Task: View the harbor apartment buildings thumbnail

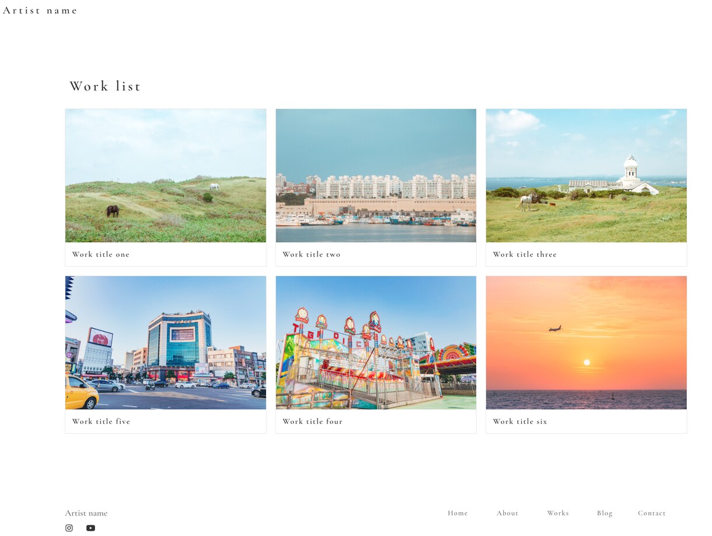Action: (376, 176)
